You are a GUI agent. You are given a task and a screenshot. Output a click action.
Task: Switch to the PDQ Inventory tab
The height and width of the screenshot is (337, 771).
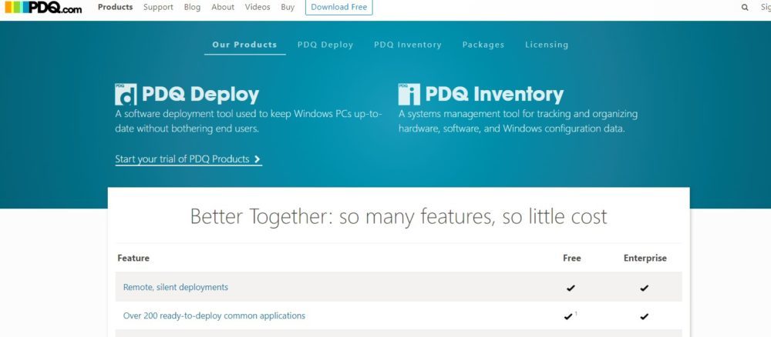pyautogui.click(x=408, y=45)
